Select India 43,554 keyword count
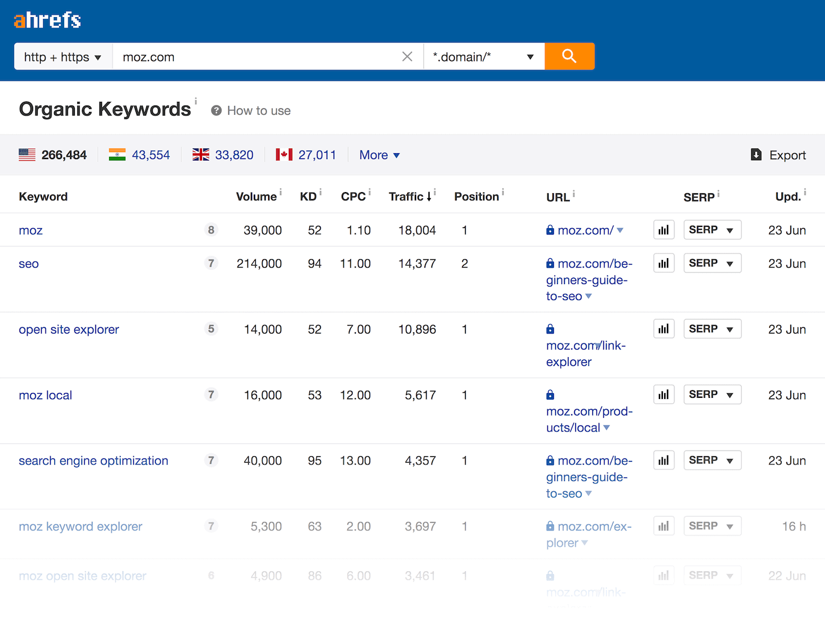Viewport: 825px width, 620px height. tap(151, 155)
